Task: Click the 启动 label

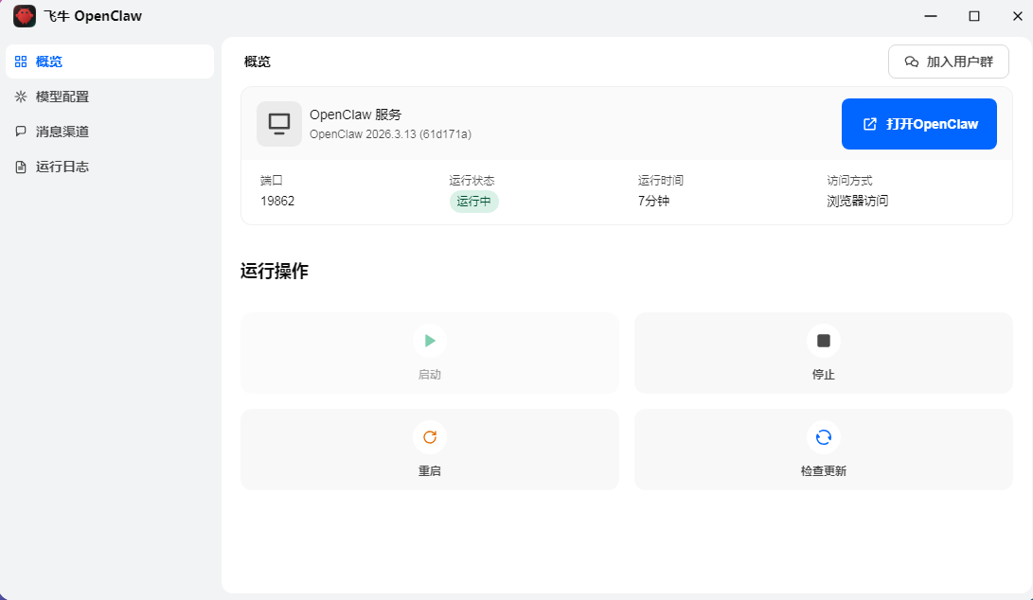Action: pos(430,375)
